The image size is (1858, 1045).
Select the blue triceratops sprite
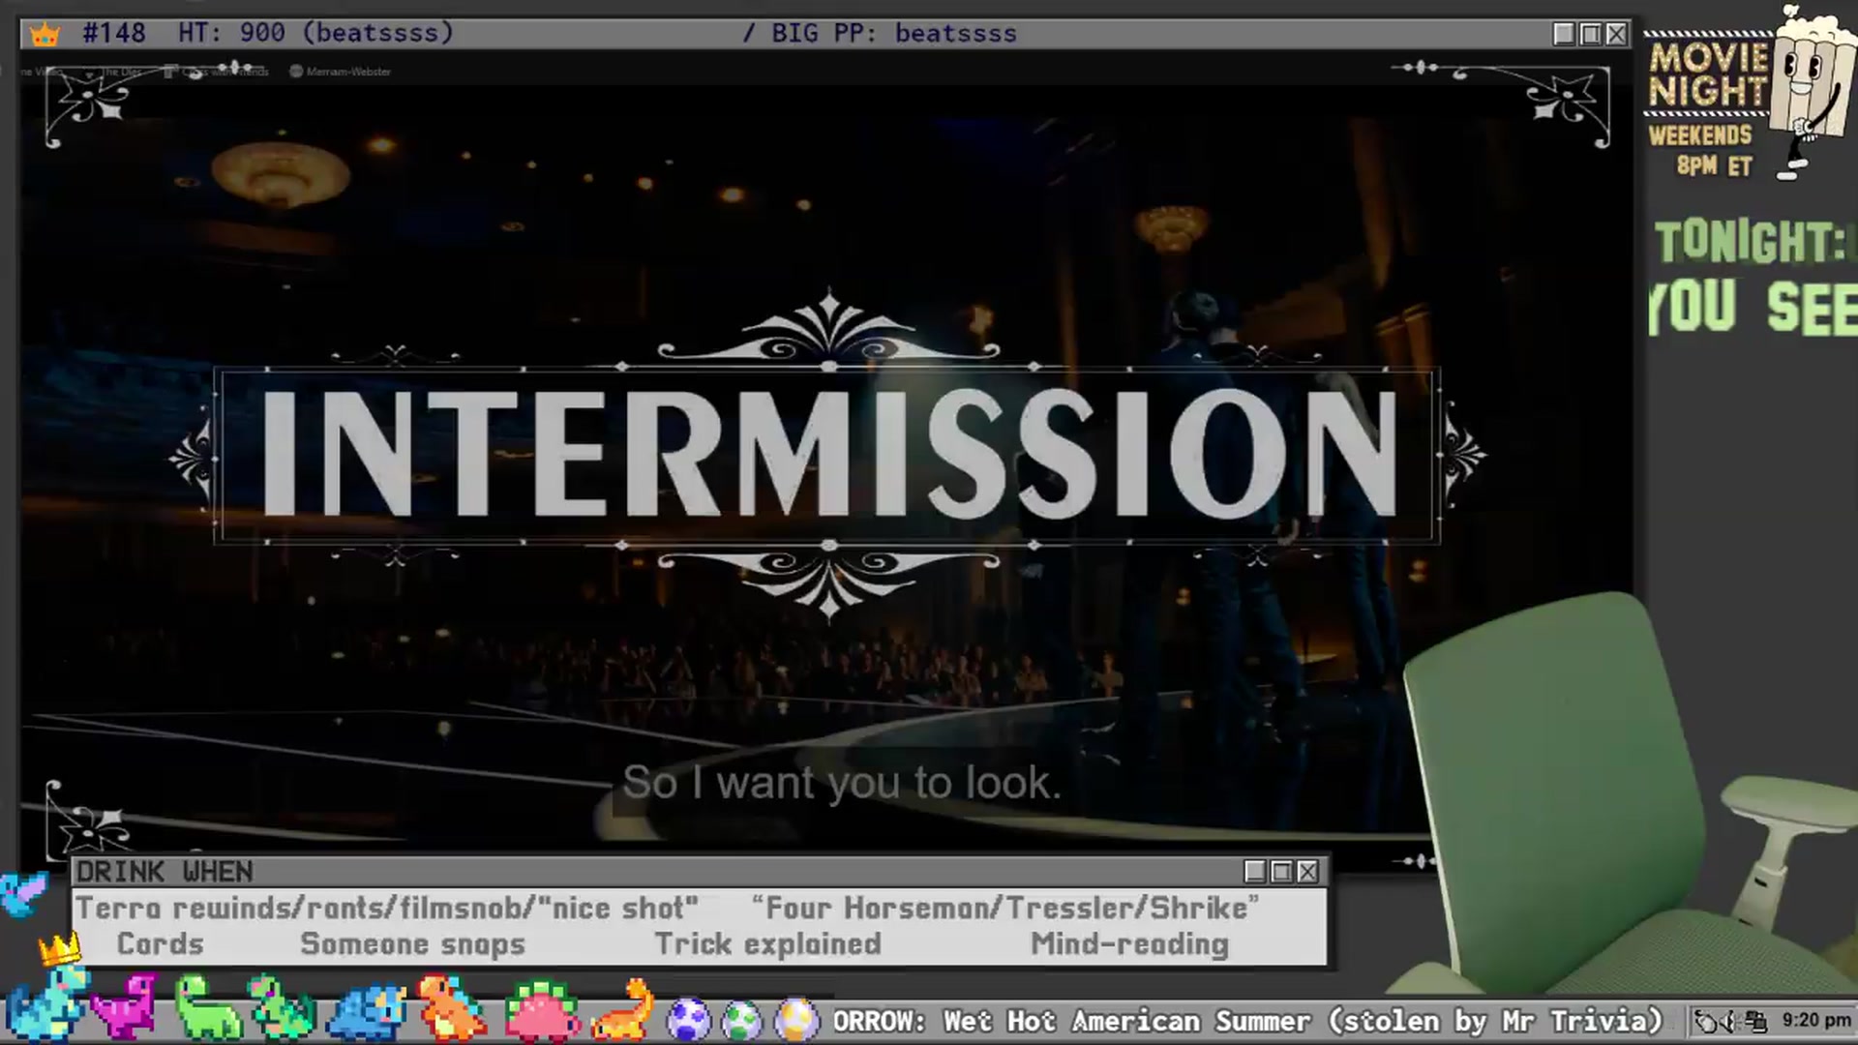click(367, 1011)
